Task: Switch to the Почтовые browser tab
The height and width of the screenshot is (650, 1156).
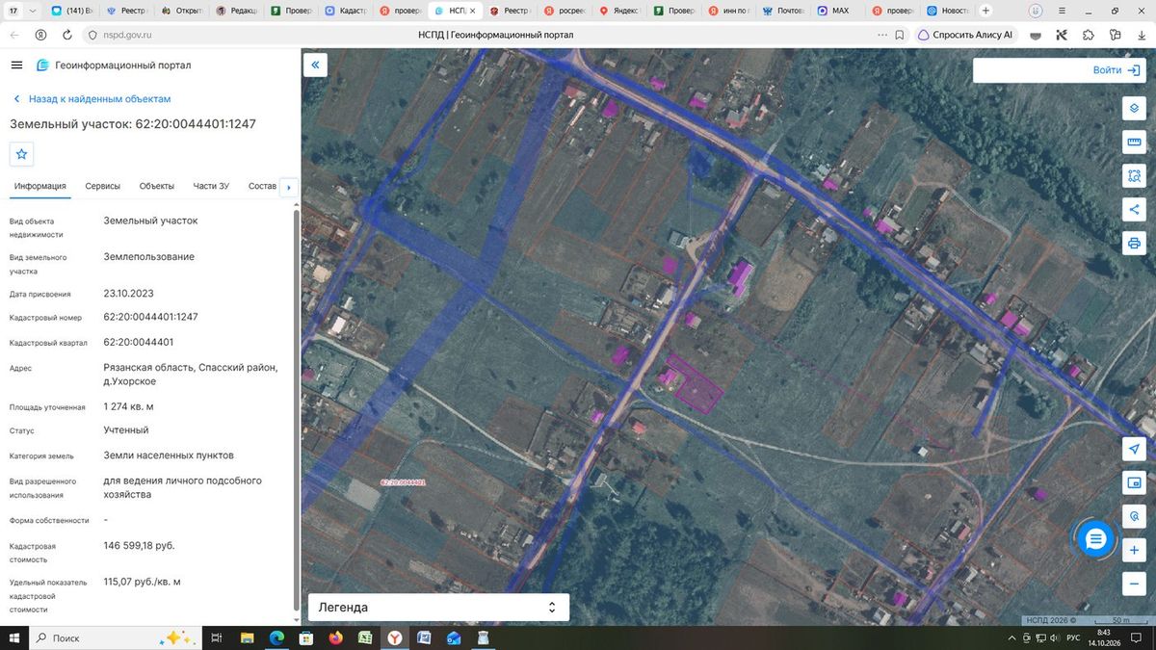Action: (784, 11)
